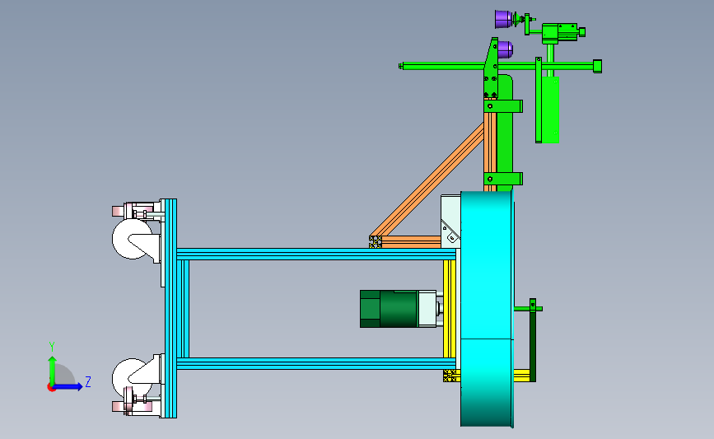Select the bright green rectangular hanging plate
714x439 pixels.
550,110
